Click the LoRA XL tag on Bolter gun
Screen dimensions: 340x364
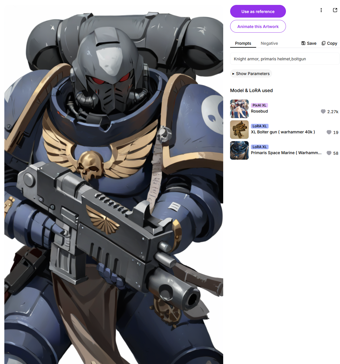coord(260,126)
